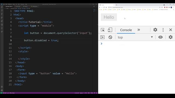Click the "<body>" tag on line 16

pos(19,66)
